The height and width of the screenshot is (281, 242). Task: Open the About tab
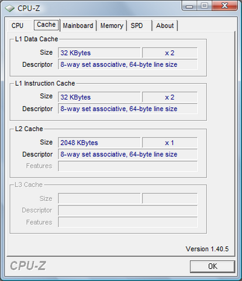(x=165, y=26)
